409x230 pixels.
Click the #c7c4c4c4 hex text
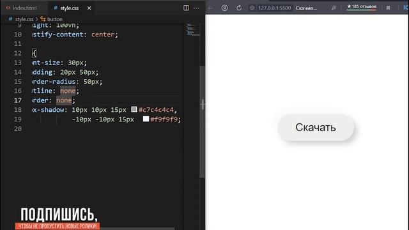pos(156,110)
